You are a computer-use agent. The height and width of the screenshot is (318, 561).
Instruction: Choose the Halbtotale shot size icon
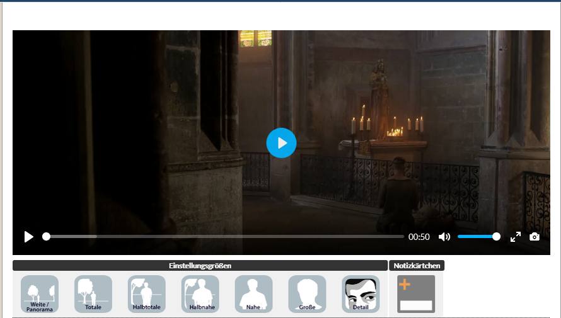coord(147,294)
